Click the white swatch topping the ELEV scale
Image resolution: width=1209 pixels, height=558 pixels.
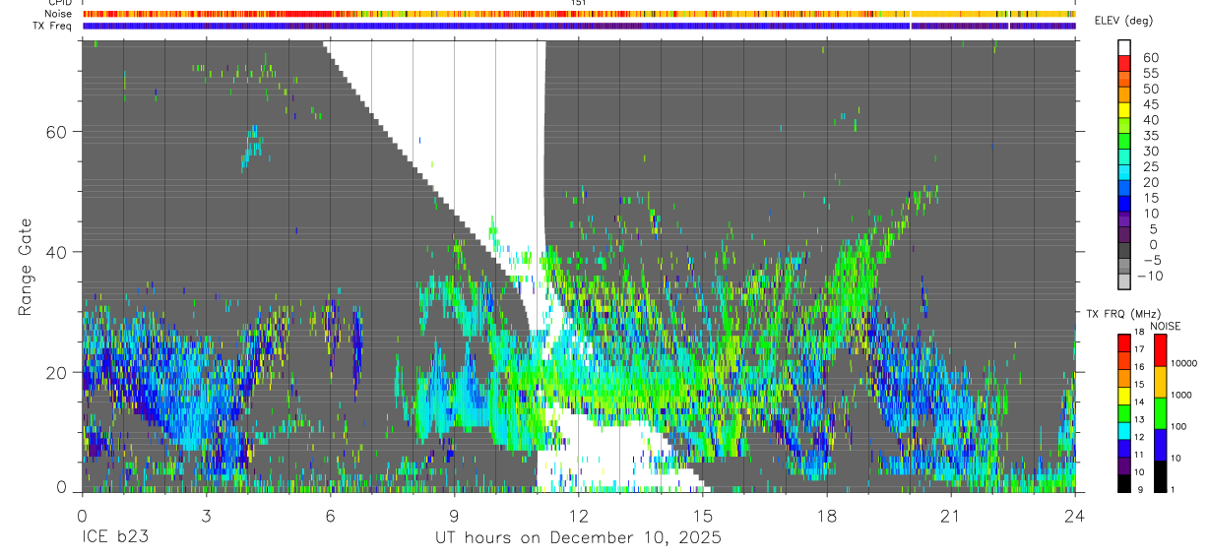pos(1124,47)
